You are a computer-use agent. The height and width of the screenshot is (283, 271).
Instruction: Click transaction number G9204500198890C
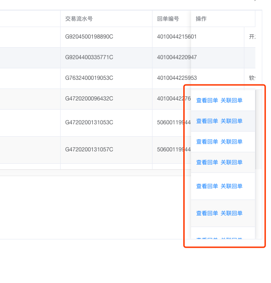point(89,37)
